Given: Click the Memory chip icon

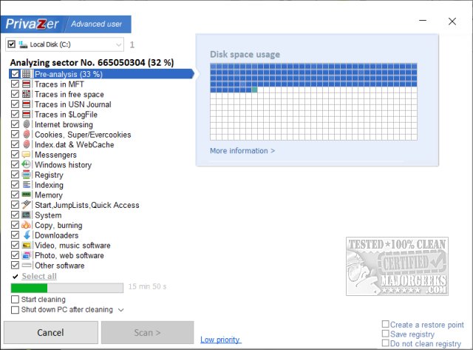Looking at the screenshot, I should (x=27, y=195).
